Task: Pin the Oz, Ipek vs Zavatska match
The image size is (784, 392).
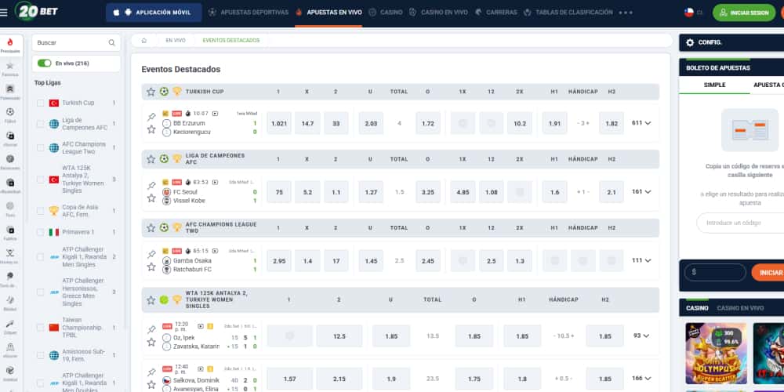Action: coord(151,329)
